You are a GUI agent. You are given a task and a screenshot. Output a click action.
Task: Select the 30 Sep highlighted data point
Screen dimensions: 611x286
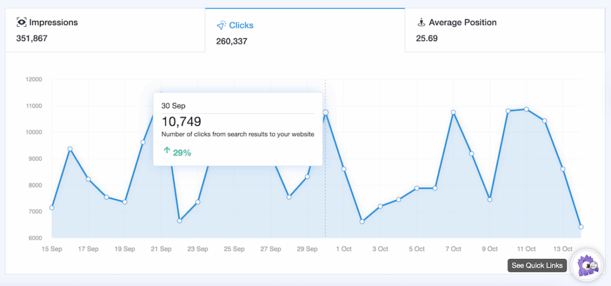[x=325, y=113]
